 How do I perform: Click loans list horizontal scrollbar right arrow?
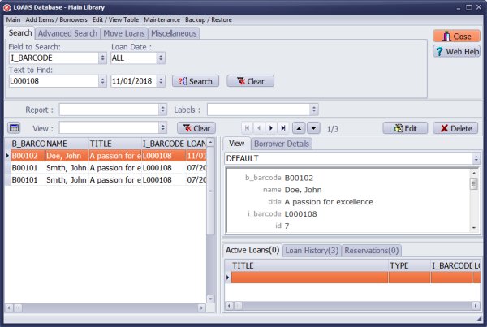coord(201,308)
